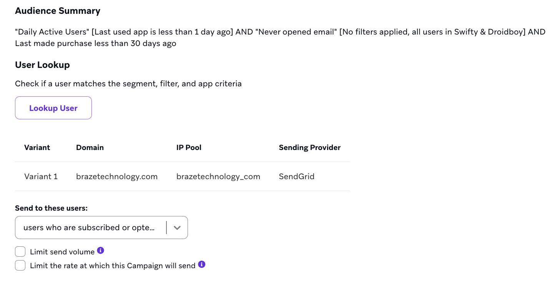The height and width of the screenshot is (287, 555).
Task: Click the Limit send volume label text
Action: [62, 252]
